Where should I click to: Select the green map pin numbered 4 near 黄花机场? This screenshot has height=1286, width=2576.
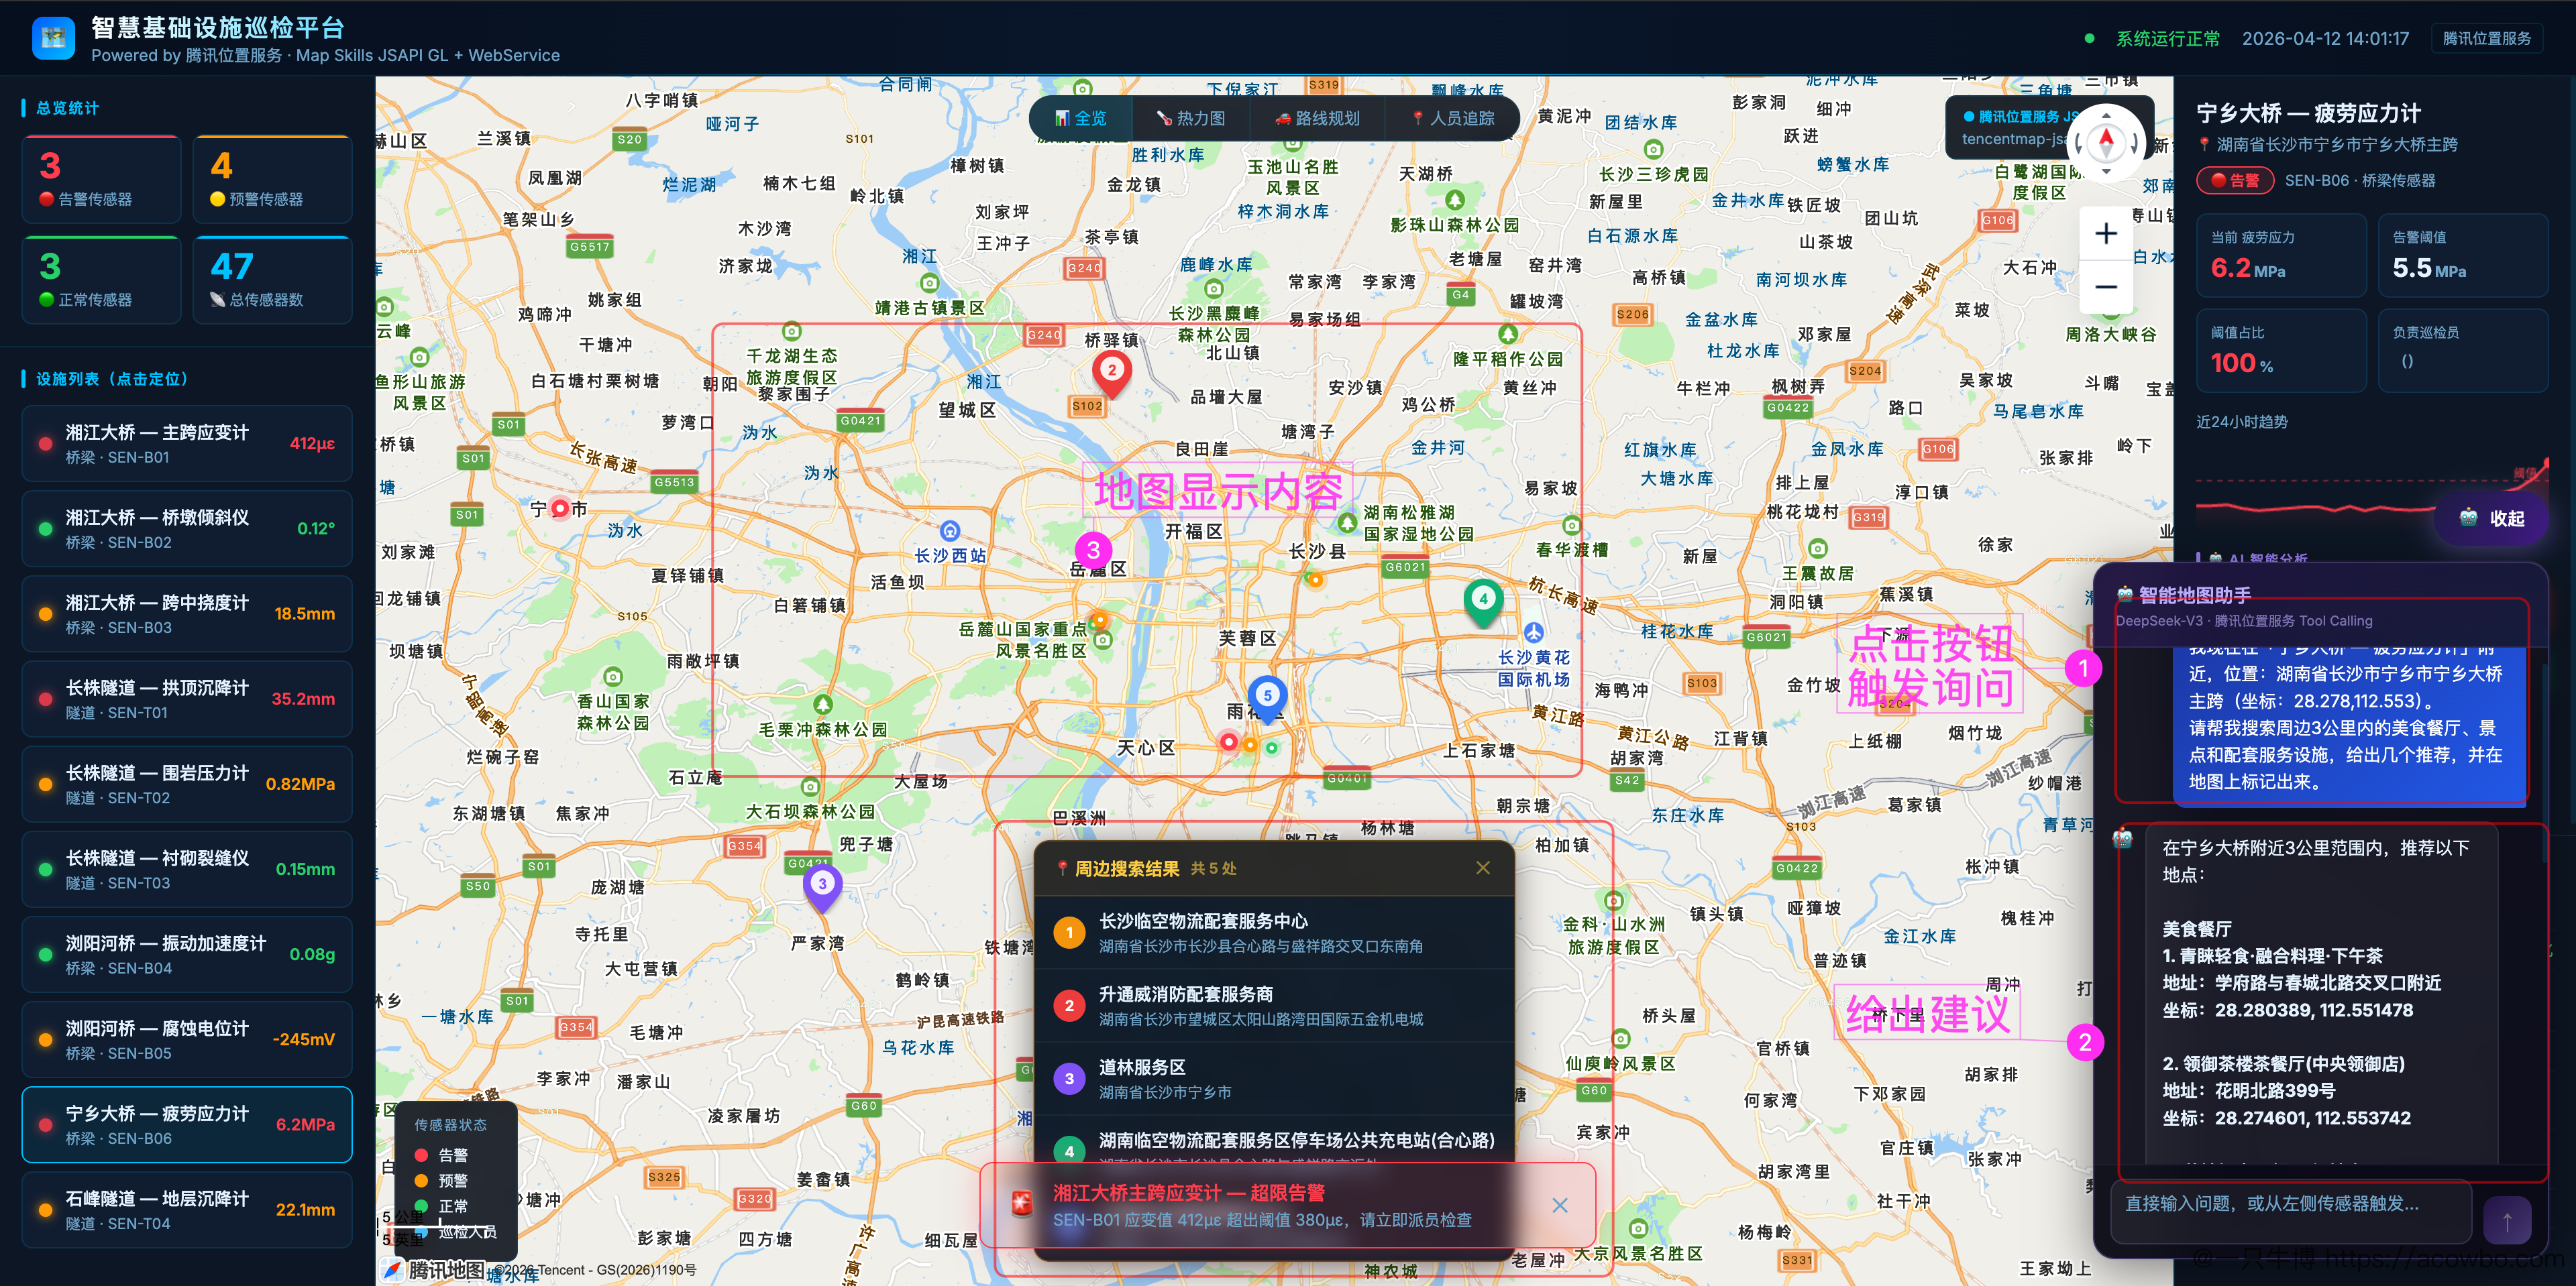1483,601
